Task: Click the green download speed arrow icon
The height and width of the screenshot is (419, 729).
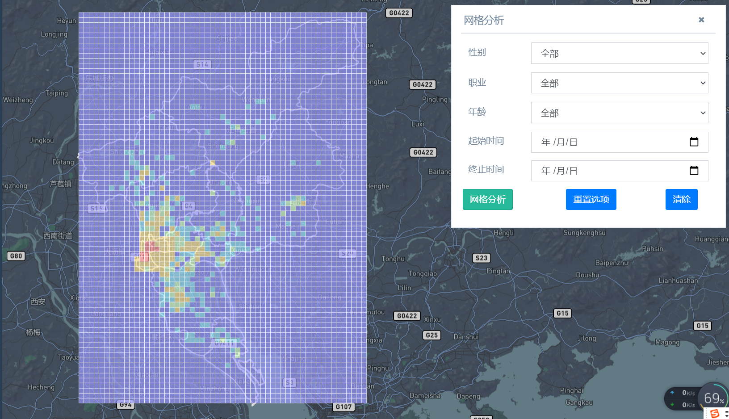Action: (672, 405)
